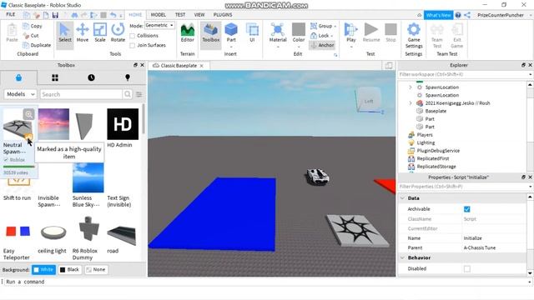The height and width of the screenshot is (300, 534).
Task: Open the Lock dropdown arrow
Action: pos(332,36)
